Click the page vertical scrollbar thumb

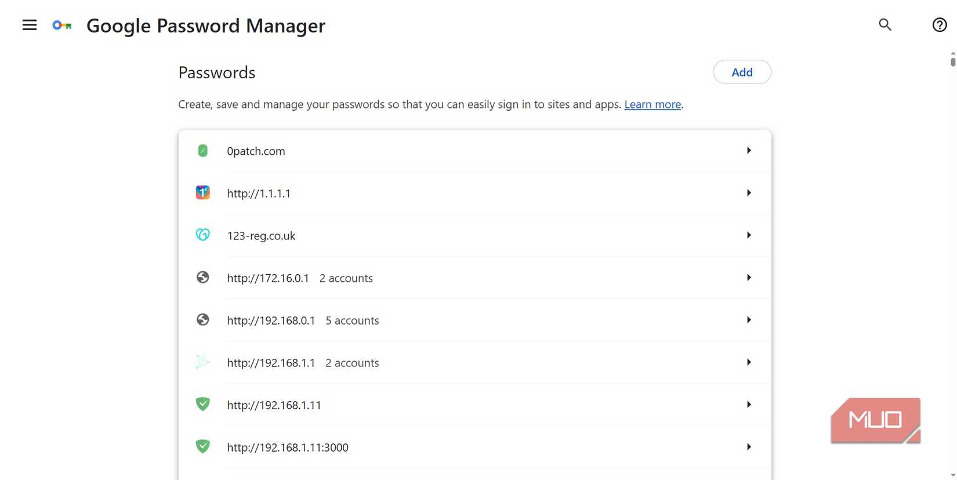click(x=953, y=61)
